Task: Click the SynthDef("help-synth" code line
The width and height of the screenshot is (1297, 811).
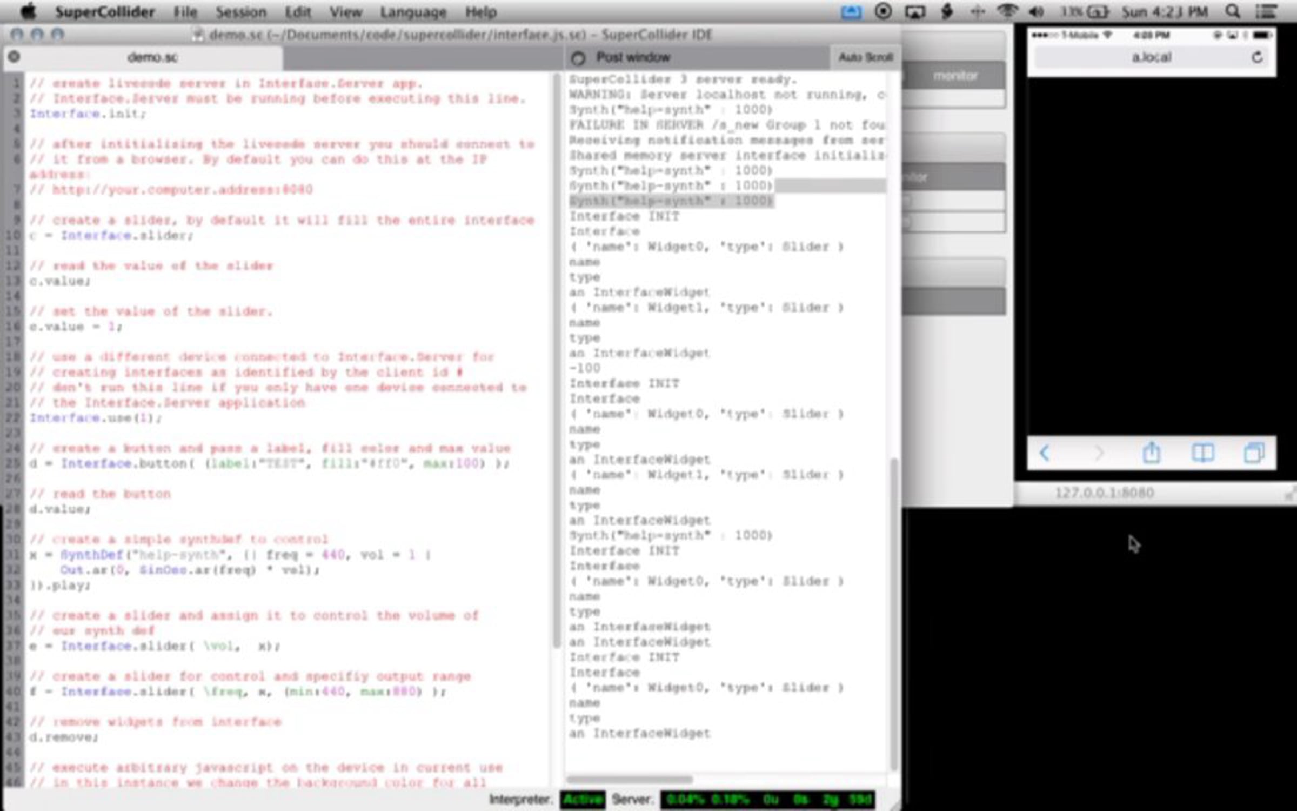Action: [x=230, y=555]
